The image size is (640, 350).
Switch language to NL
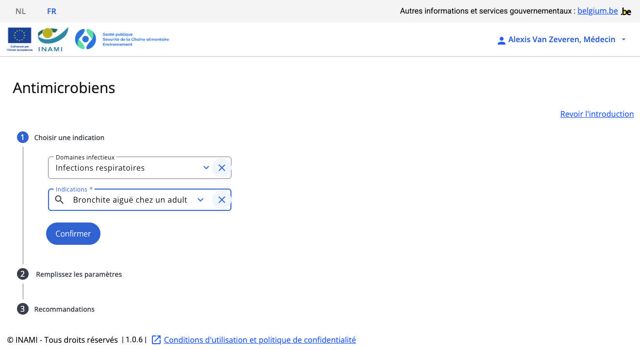tap(20, 11)
